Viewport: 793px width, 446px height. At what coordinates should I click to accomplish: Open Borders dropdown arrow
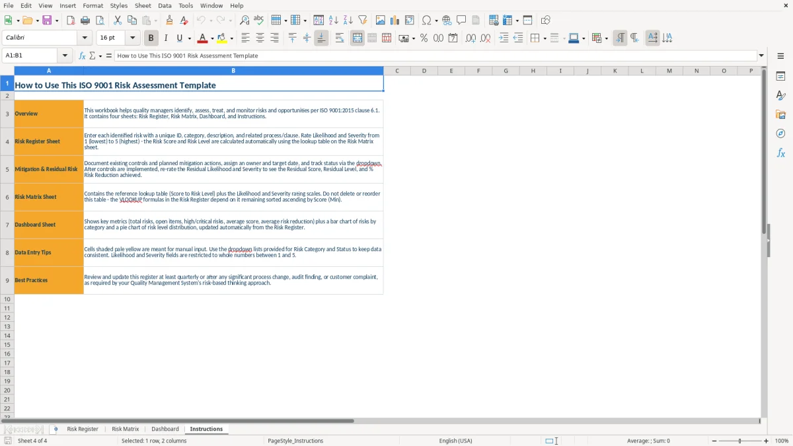545,38
